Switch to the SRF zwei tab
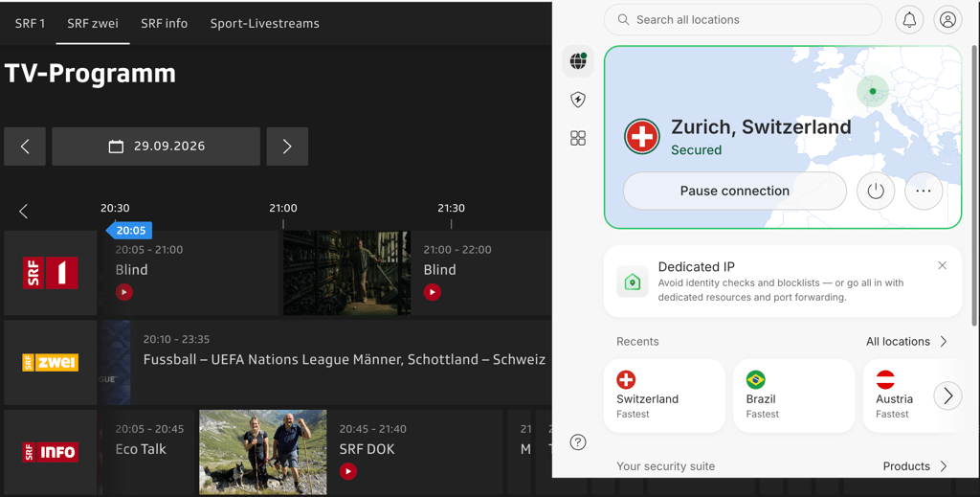The width and height of the screenshot is (980, 497). 93,23
